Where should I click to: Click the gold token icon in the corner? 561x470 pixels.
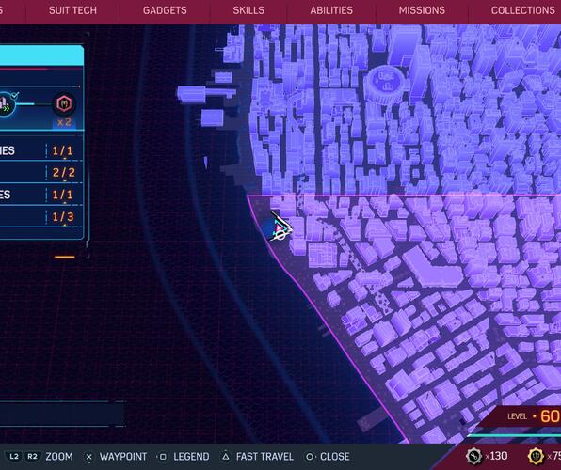(536, 456)
